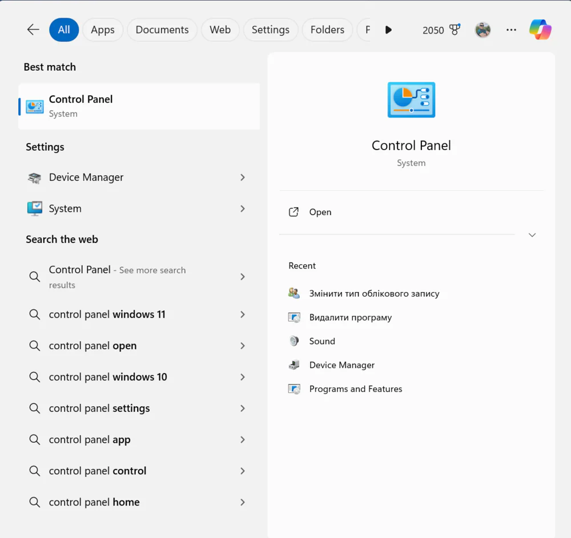This screenshot has height=538, width=571.
Task: Expand actions list with down chevron
Action: coord(532,235)
